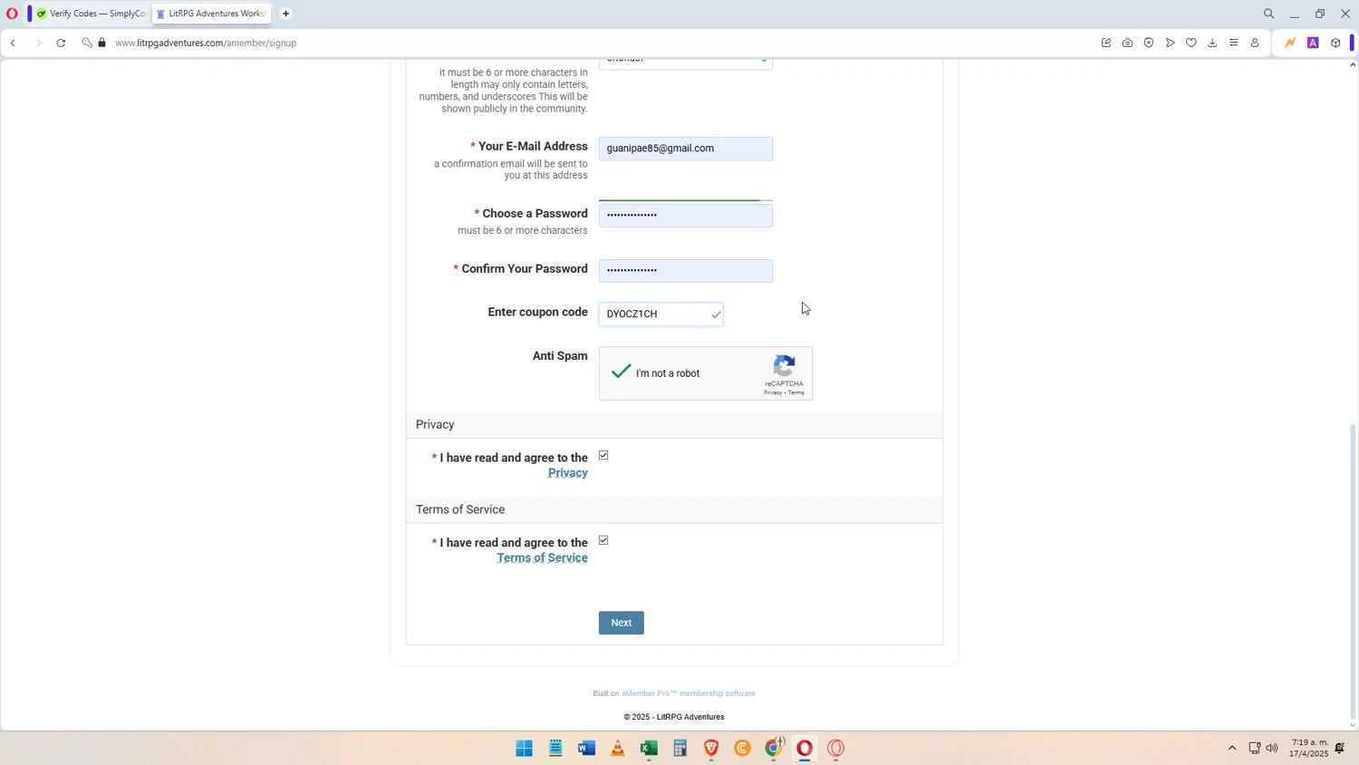Check the I'm not a robot reCAPTCHA

click(621, 373)
